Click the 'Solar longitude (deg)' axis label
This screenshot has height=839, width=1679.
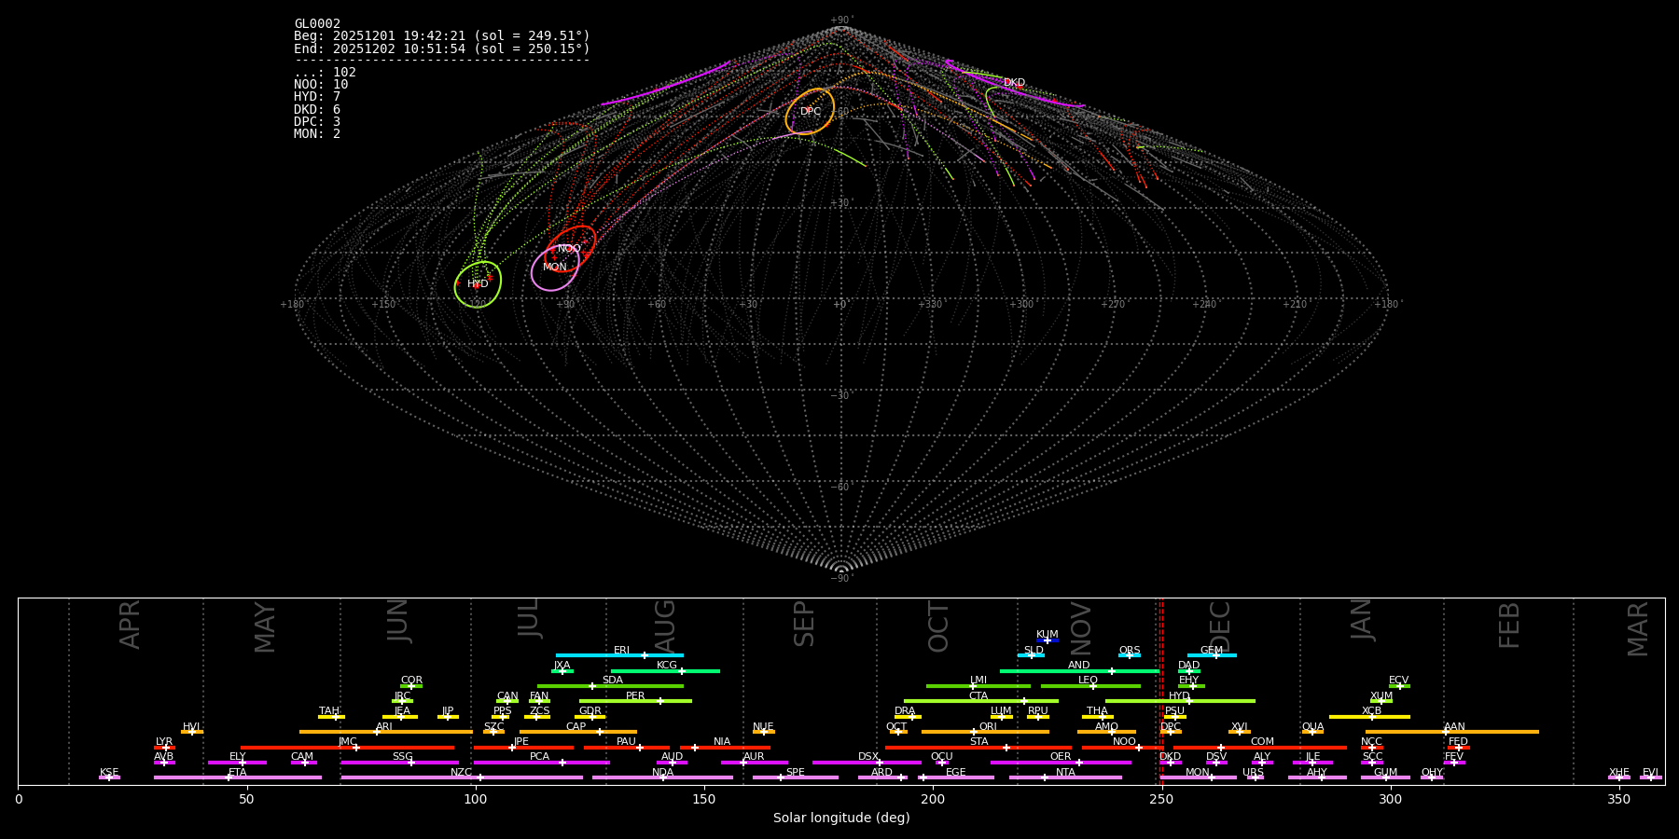[x=841, y=818]
